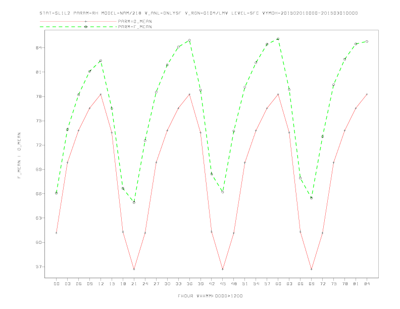Click forecast hour 69 on the horizontal axis

coord(312,284)
